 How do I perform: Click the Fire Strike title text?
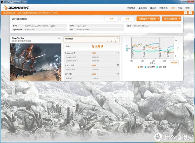(18, 38)
